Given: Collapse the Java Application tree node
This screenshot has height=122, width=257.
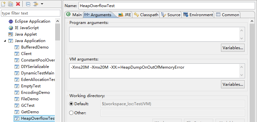Looking at the screenshot, I should tap(5, 41).
